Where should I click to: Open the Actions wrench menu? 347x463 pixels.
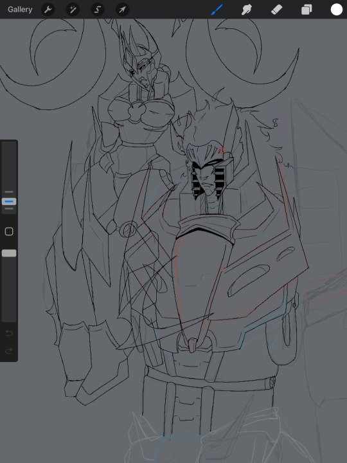[x=48, y=10]
